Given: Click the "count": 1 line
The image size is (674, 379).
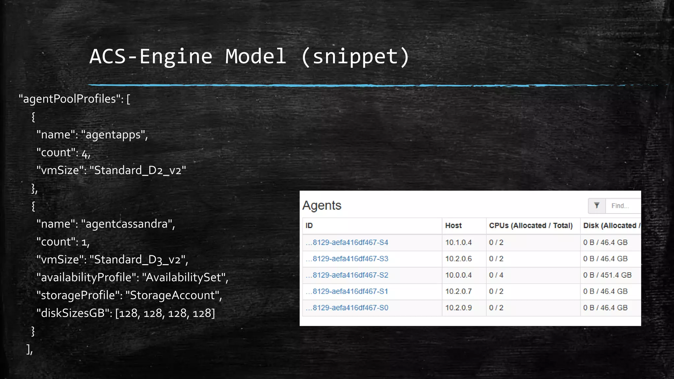Looking at the screenshot, I should pos(63,242).
